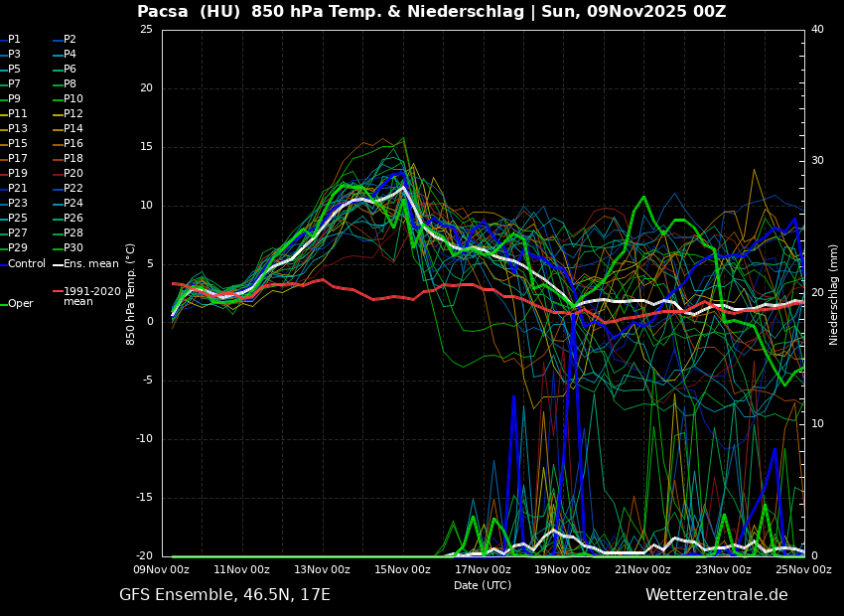Click the 1991-2020 mean legend entry
The width and height of the screenshot is (844, 616).
point(91,297)
